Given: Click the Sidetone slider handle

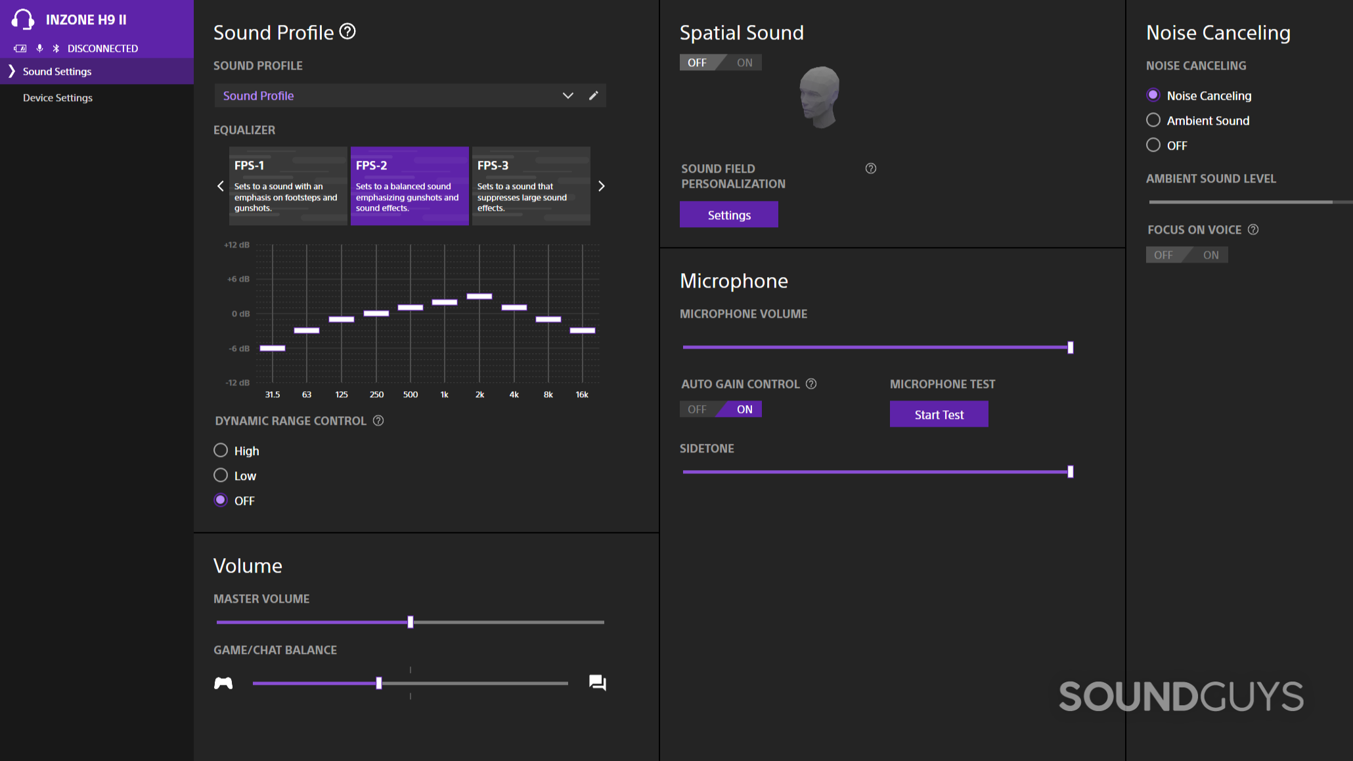Looking at the screenshot, I should pyautogui.click(x=1071, y=472).
